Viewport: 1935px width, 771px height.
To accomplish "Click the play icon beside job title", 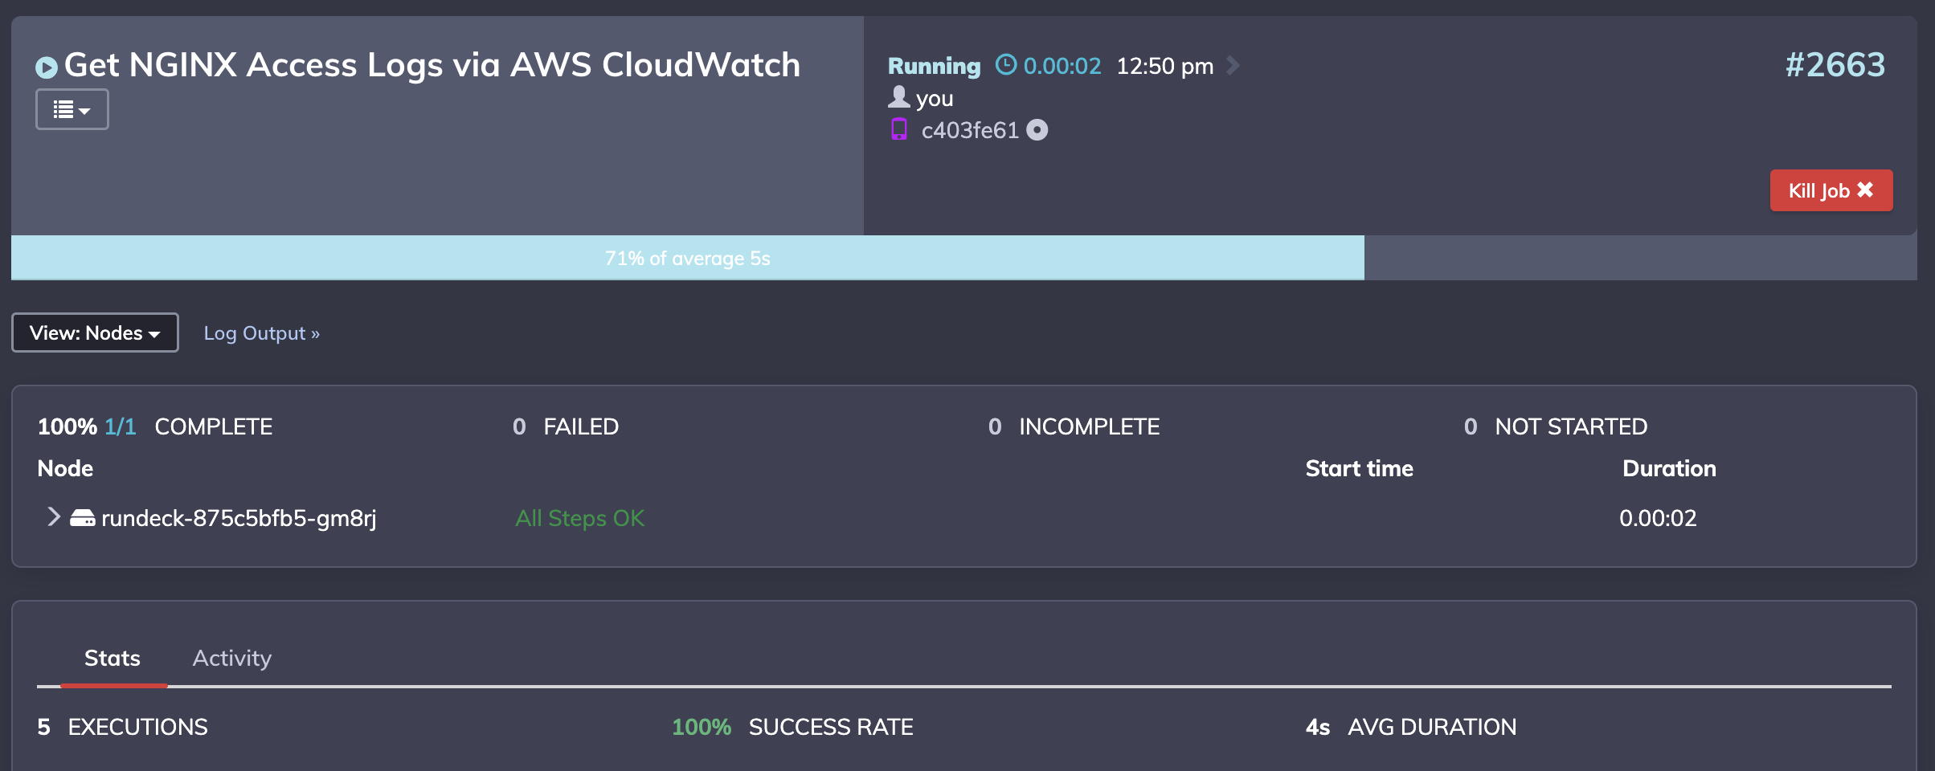I will pos(47,67).
